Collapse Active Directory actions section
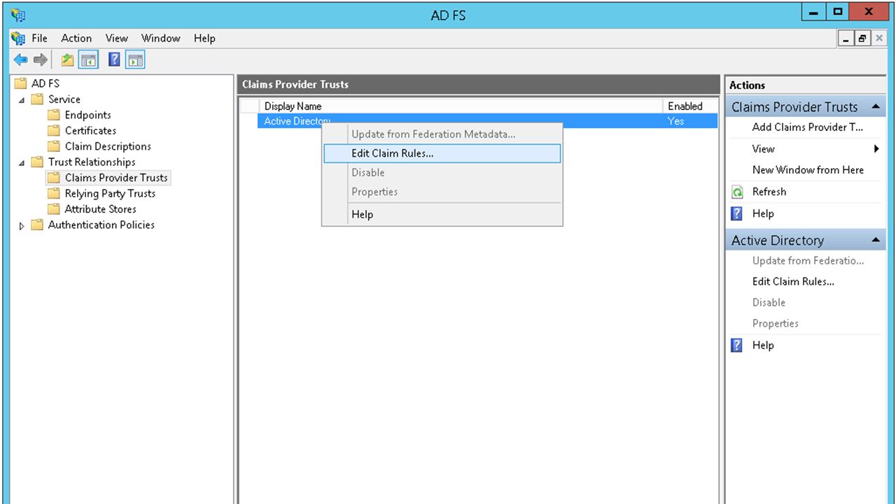Image resolution: width=896 pixels, height=504 pixels. click(876, 240)
